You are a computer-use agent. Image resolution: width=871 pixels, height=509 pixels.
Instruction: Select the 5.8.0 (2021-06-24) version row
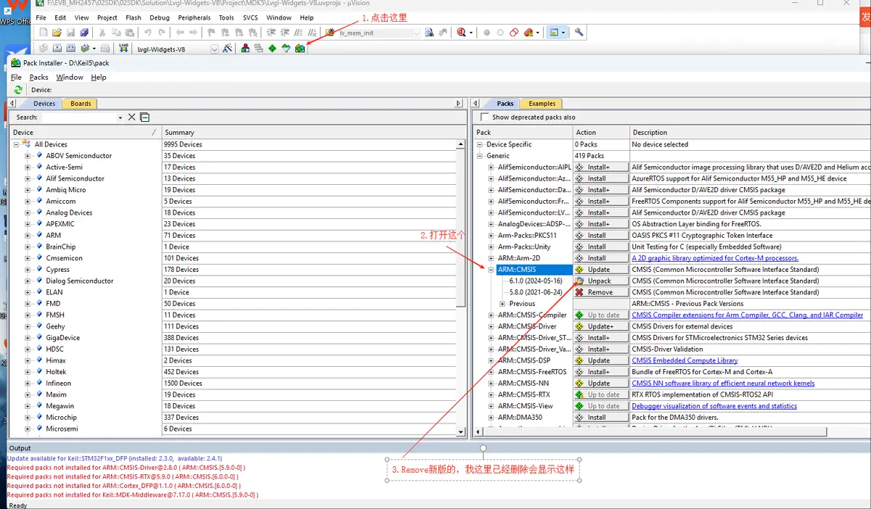pos(536,292)
